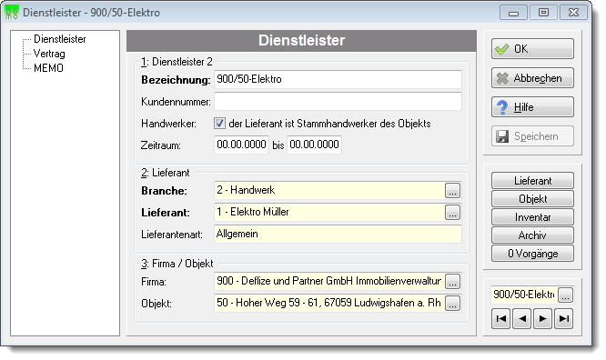
Task: Jump to last record
Action: tap(564, 319)
